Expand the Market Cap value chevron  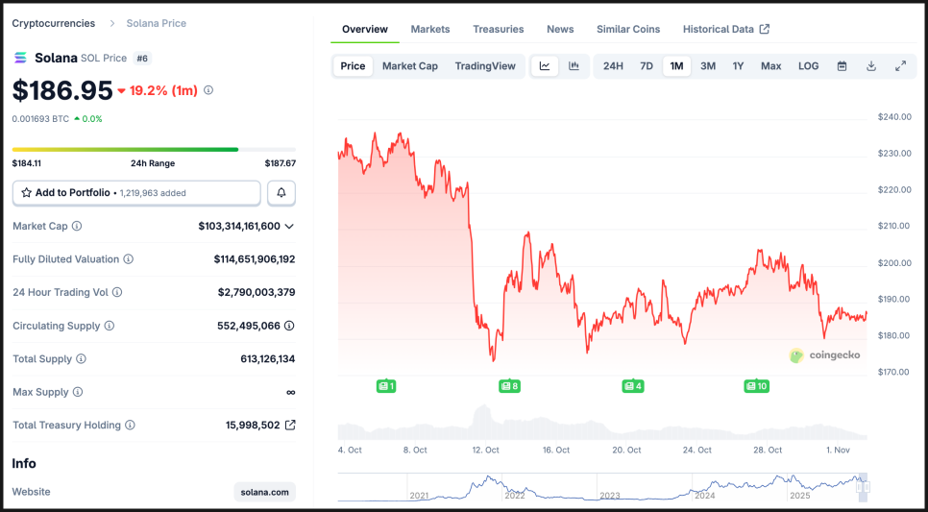pyautogui.click(x=289, y=227)
